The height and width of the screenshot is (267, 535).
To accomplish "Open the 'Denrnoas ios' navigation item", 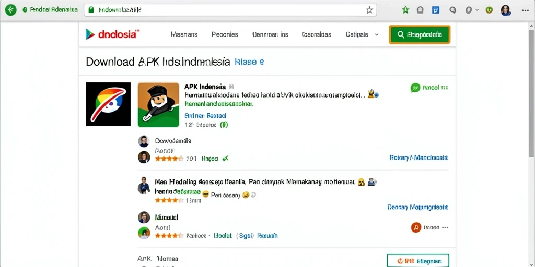I will coord(270,34).
